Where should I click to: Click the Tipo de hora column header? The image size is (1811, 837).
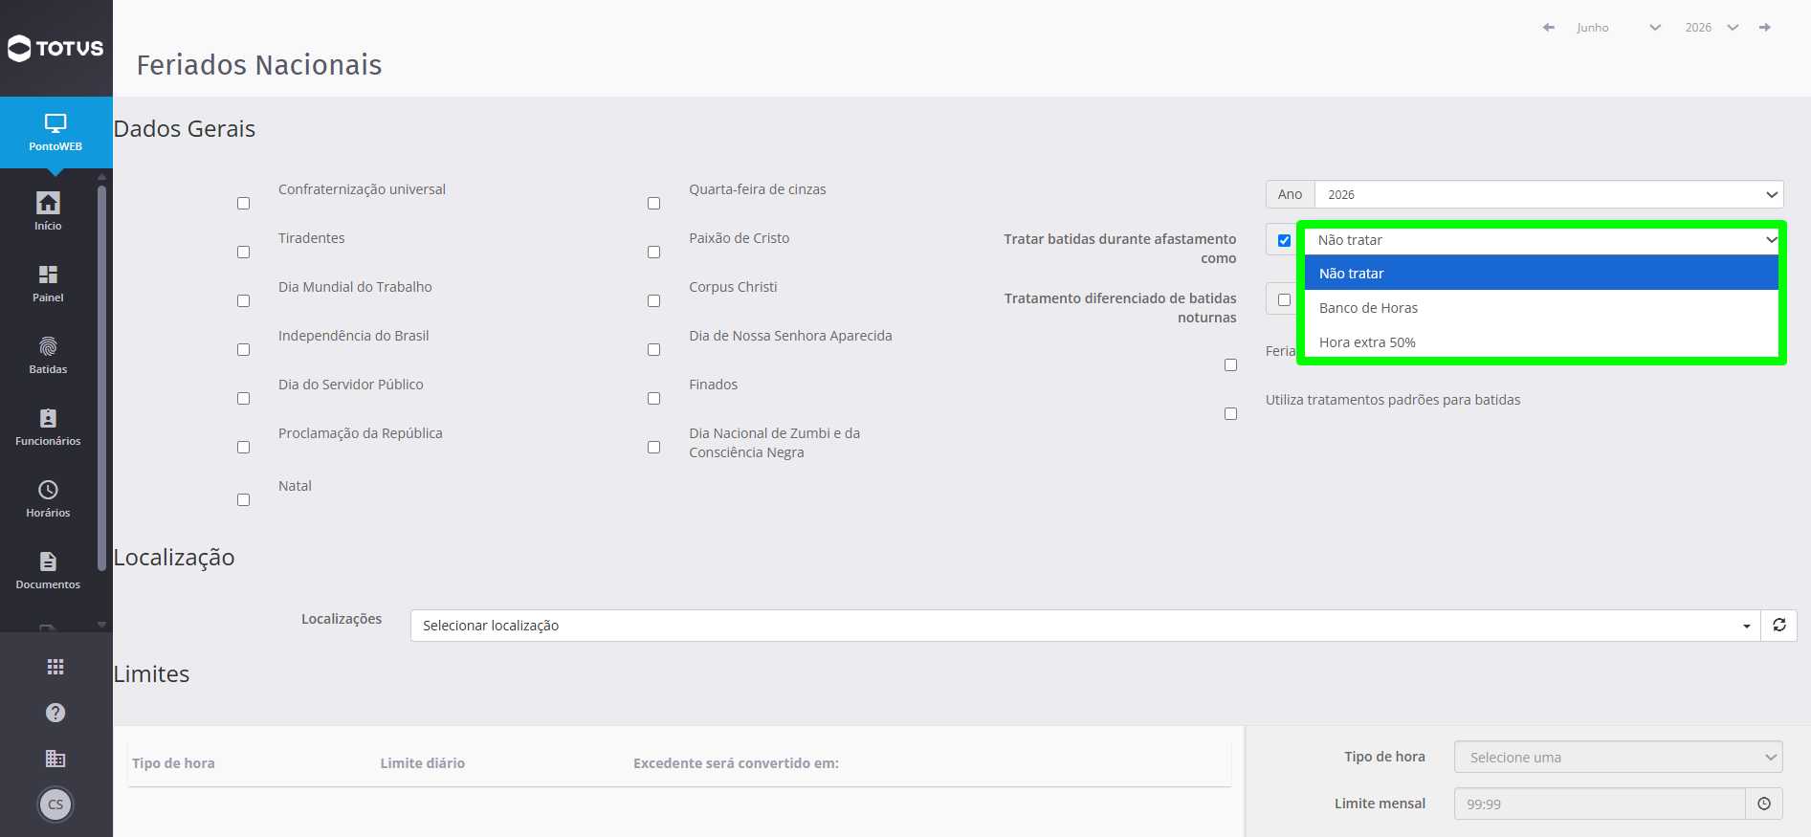point(173,763)
